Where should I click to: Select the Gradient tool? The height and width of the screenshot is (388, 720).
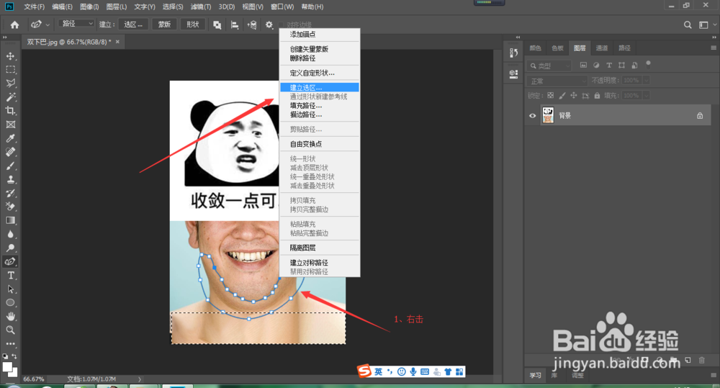tap(10, 220)
